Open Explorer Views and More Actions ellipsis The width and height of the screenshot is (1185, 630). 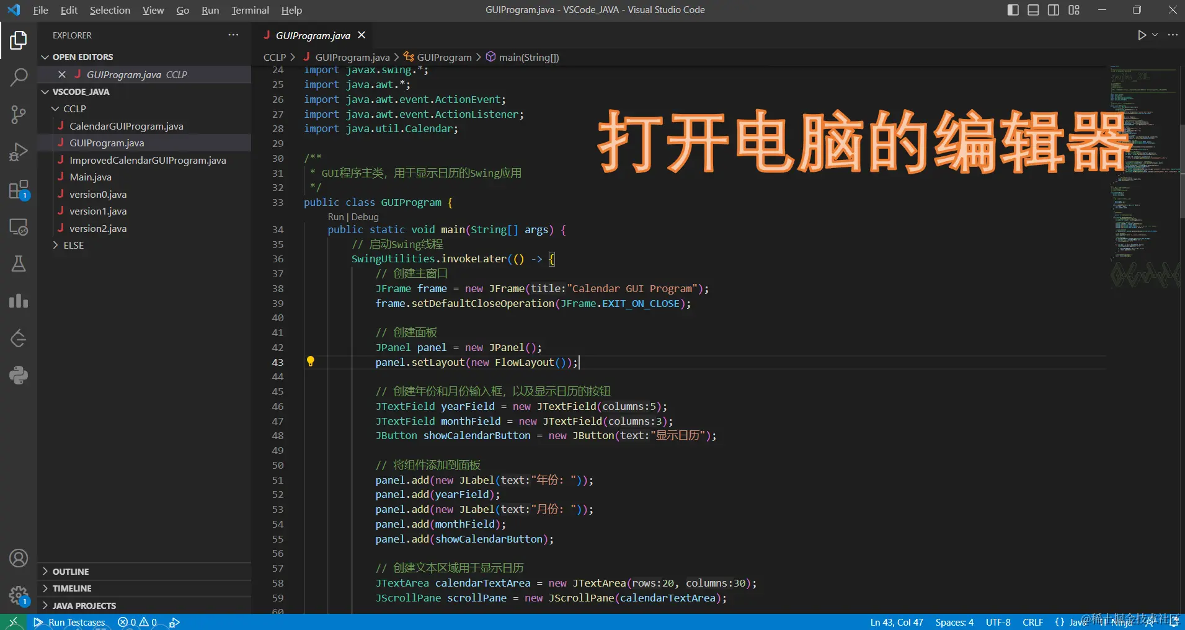[x=233, y=35]
